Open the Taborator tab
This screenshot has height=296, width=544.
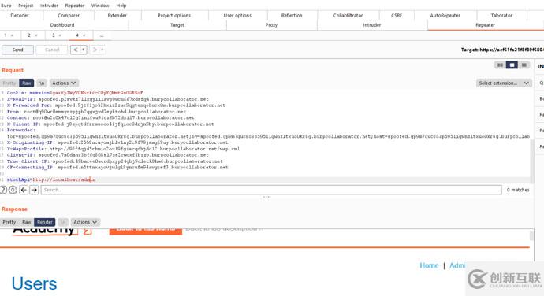coord(501,16)
